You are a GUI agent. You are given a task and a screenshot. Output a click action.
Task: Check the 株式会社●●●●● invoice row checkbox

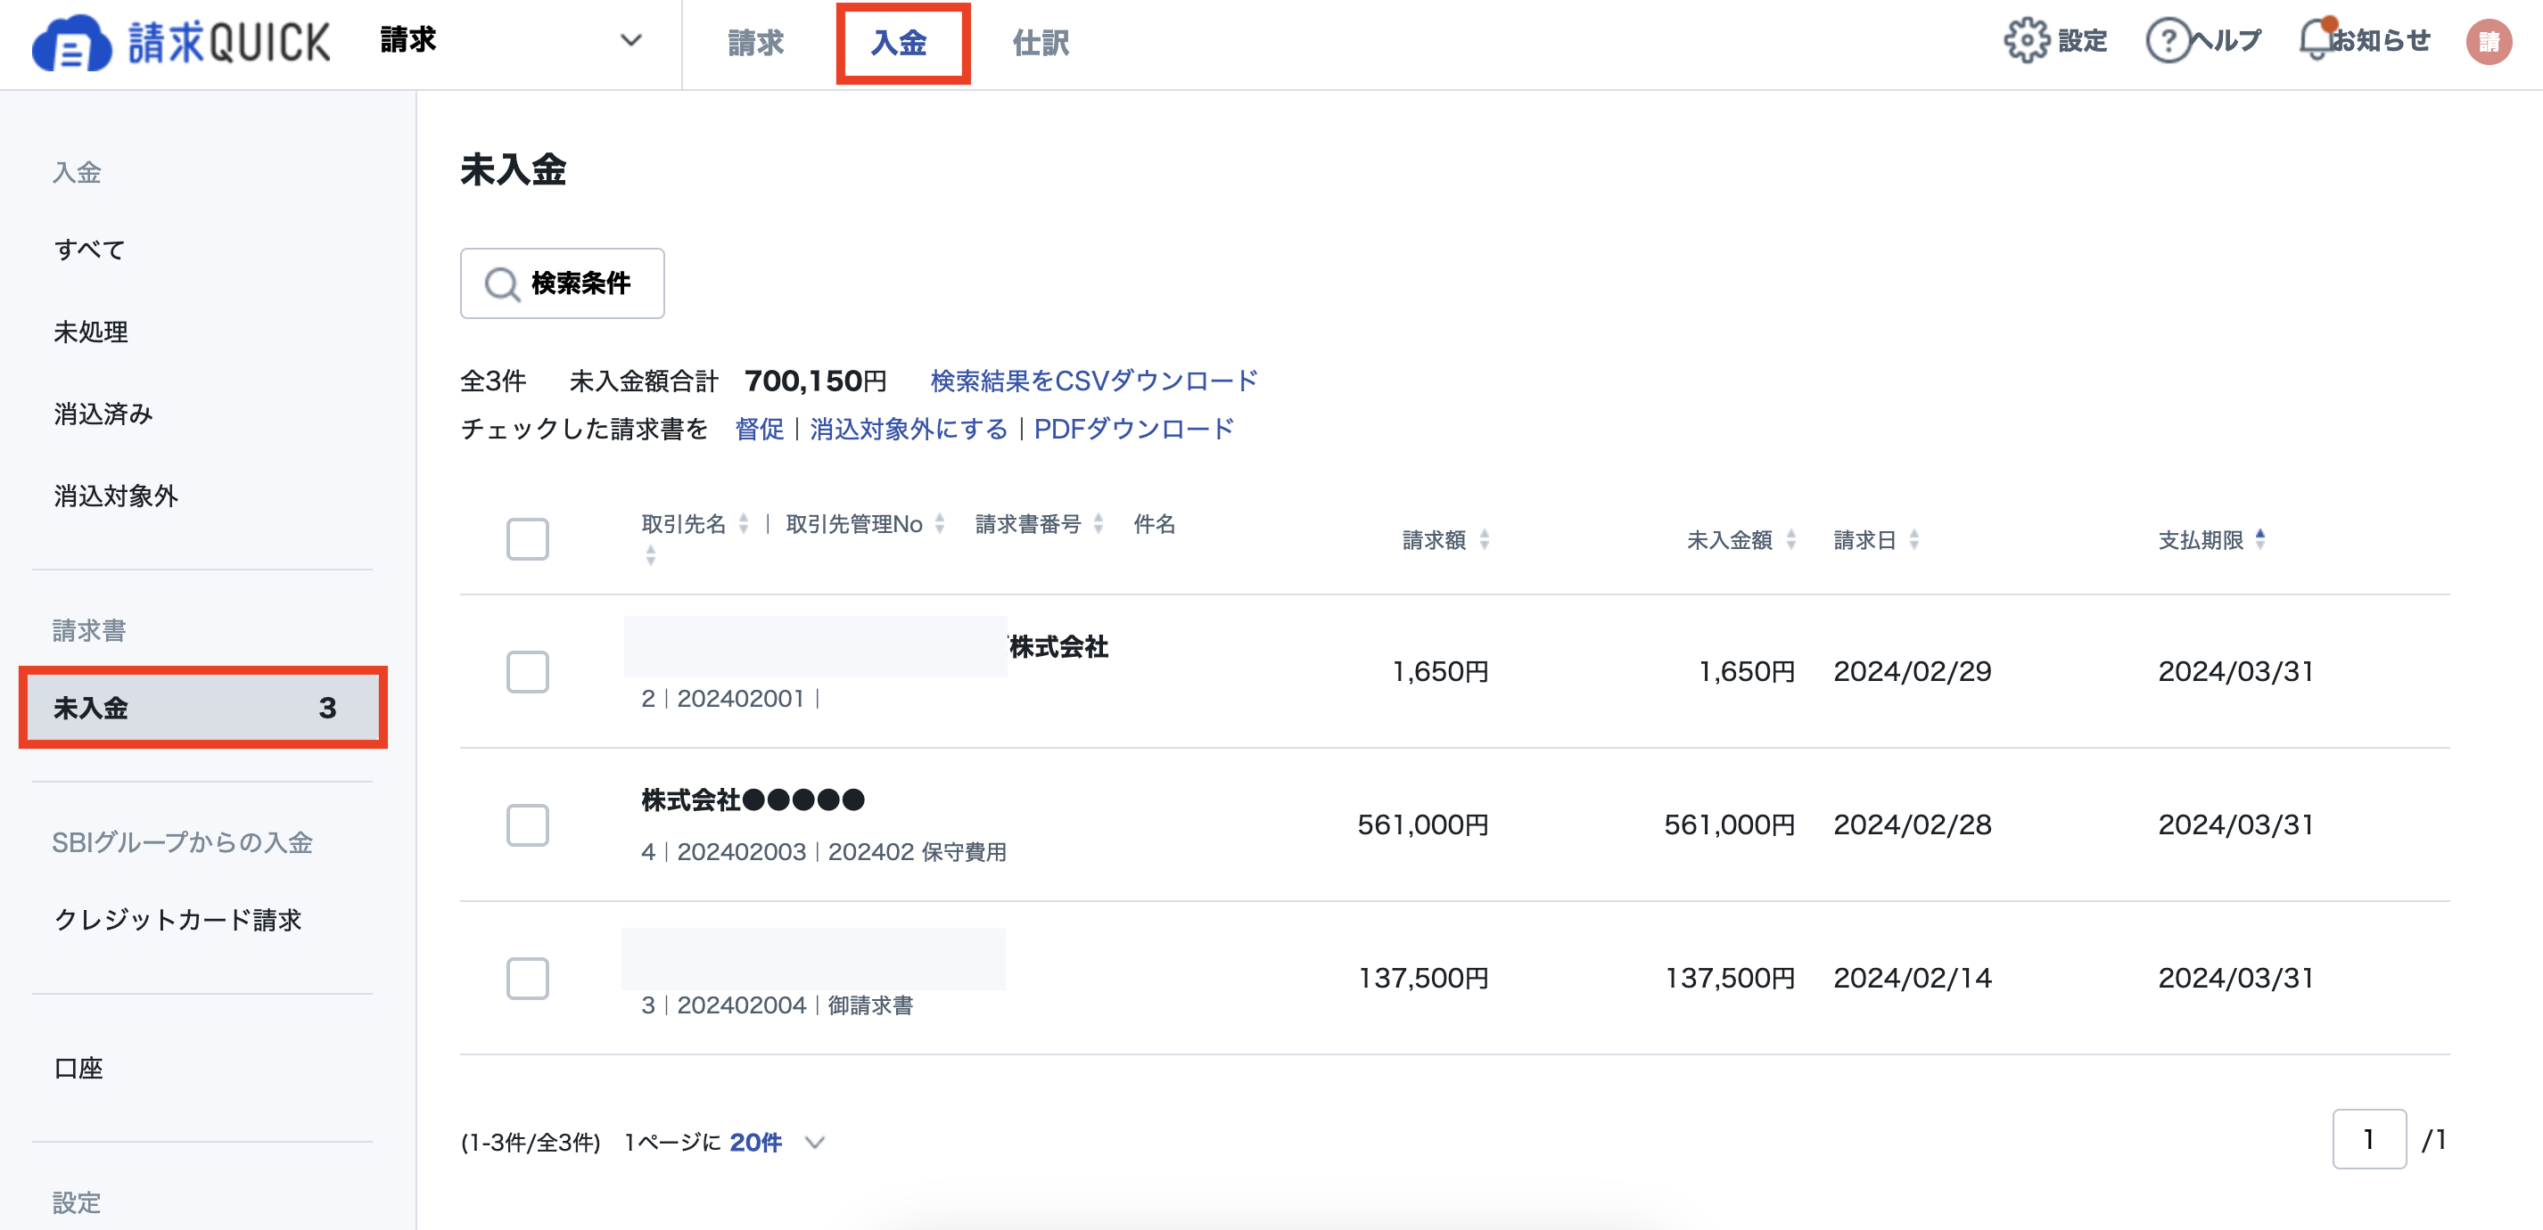click(529, 826)
